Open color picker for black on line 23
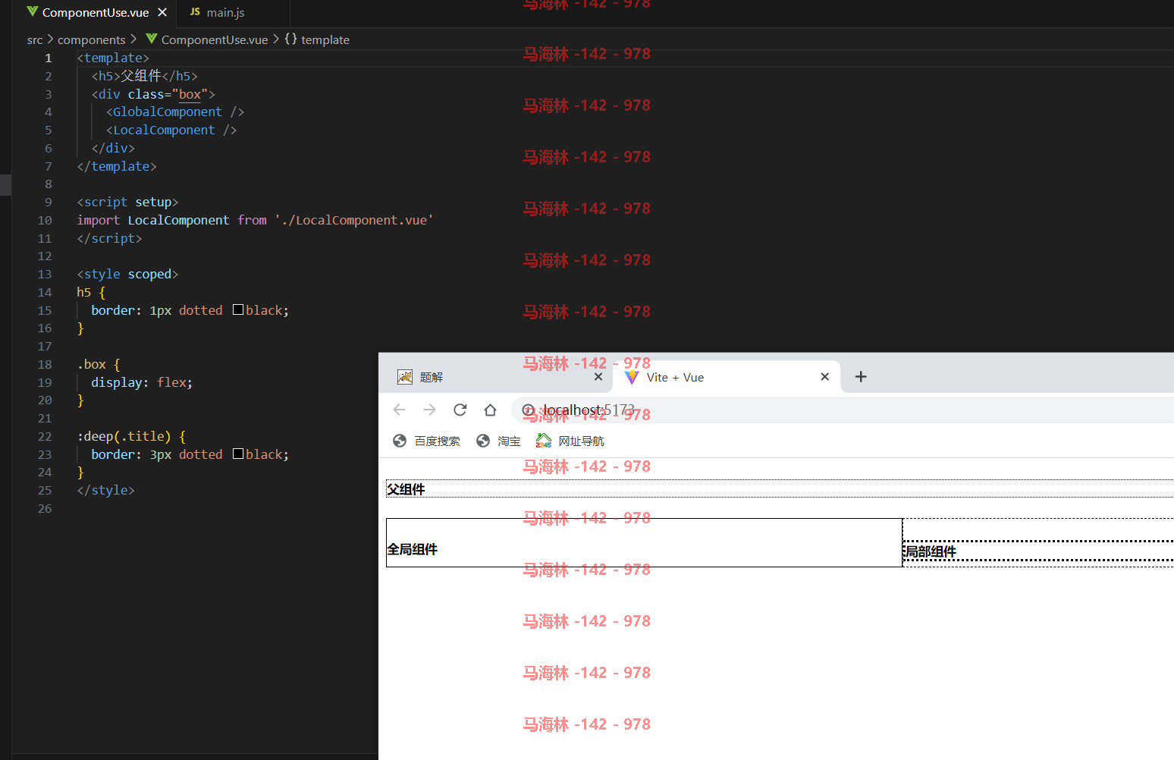Image resolution: width=1174 pixels, height=760 pixels. click(238, 454)
